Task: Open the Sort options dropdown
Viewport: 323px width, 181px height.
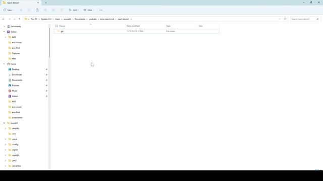Action: click(74, 10)
